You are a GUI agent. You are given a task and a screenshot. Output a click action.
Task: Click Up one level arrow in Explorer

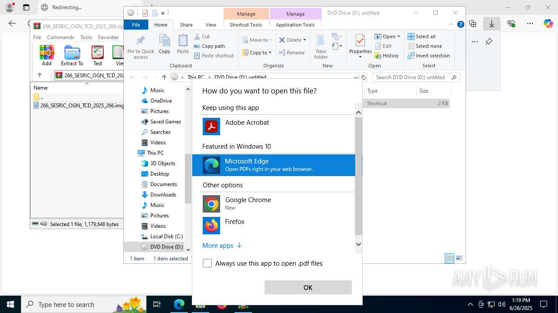164,77
